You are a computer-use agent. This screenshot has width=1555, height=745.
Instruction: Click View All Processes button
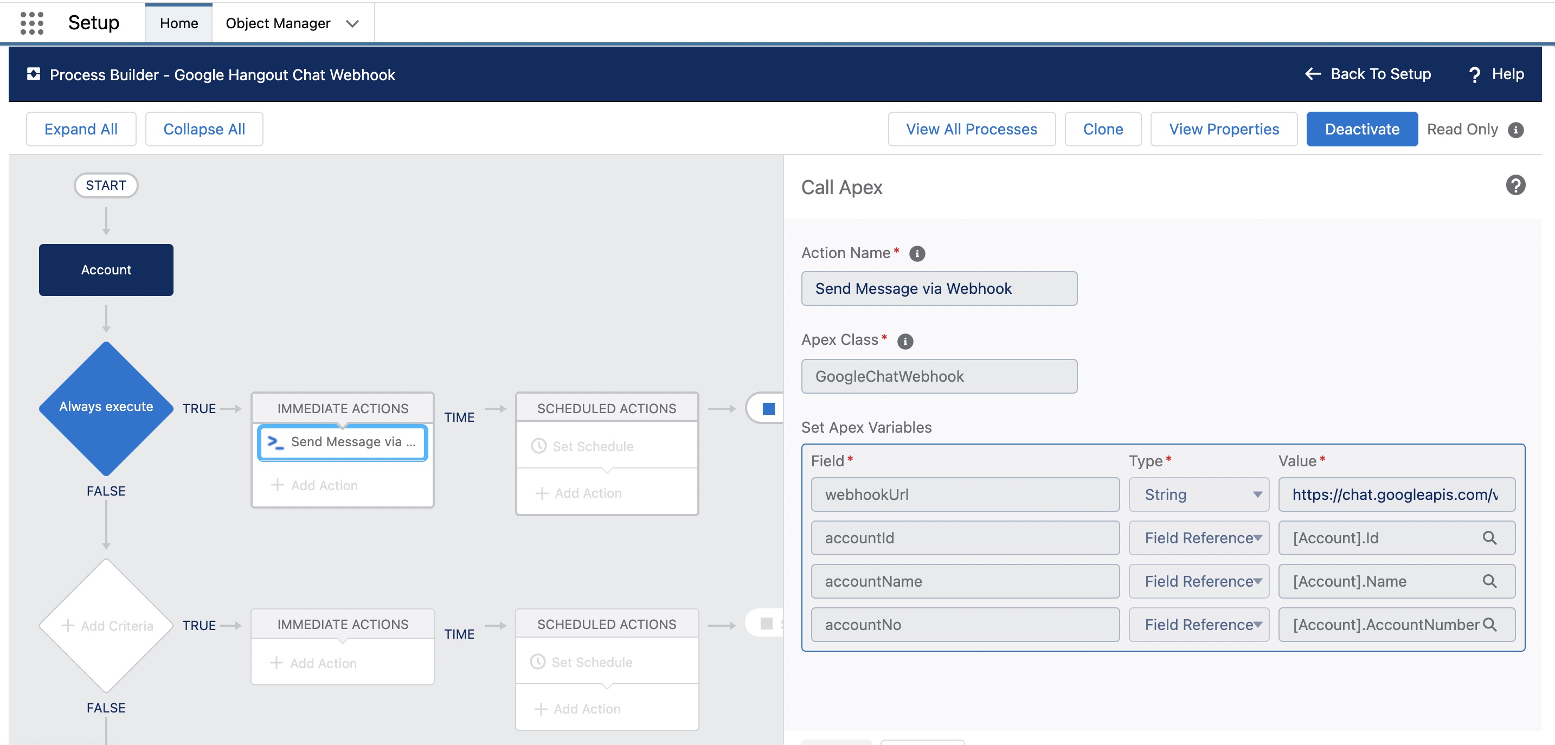[971, 129]
